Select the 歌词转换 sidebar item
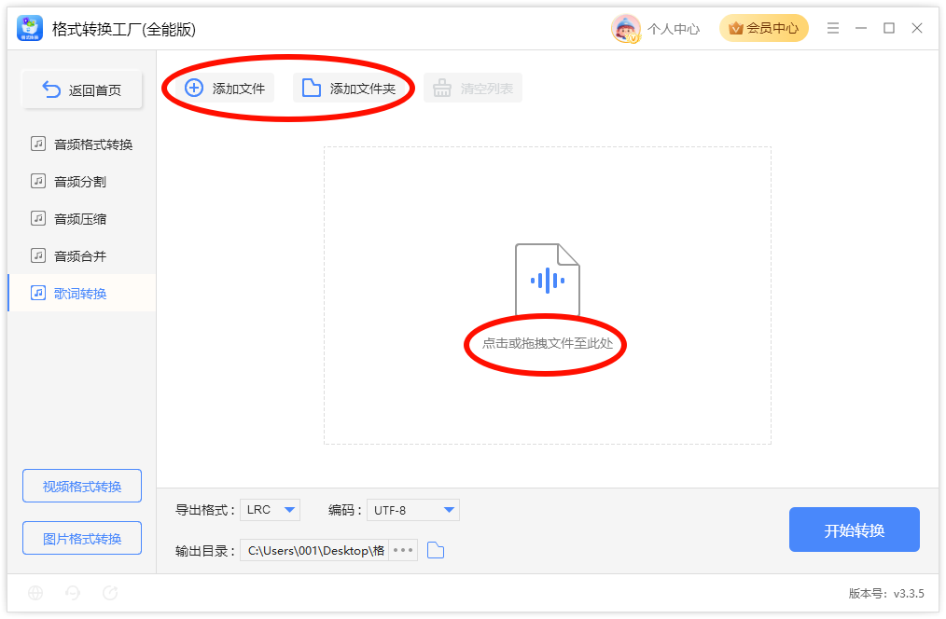946x619 pixels. [x=82, y=294]
